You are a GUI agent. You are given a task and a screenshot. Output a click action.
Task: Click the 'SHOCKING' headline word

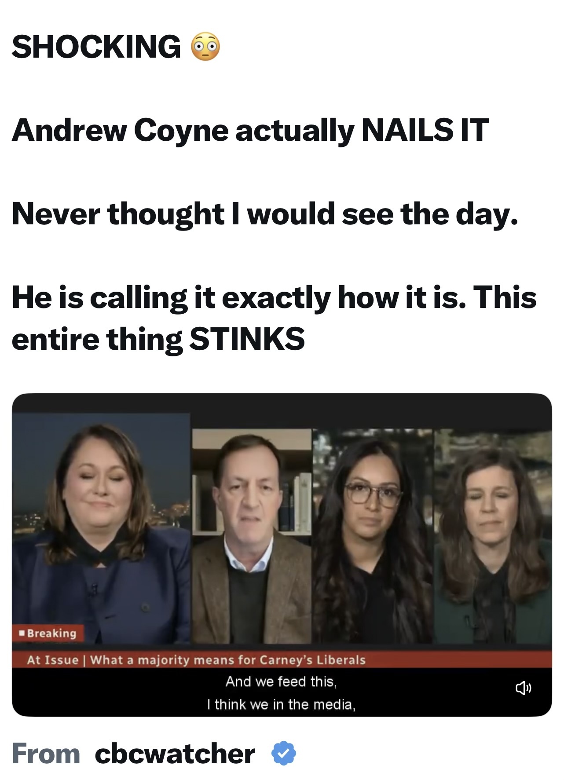coord(96,46)
